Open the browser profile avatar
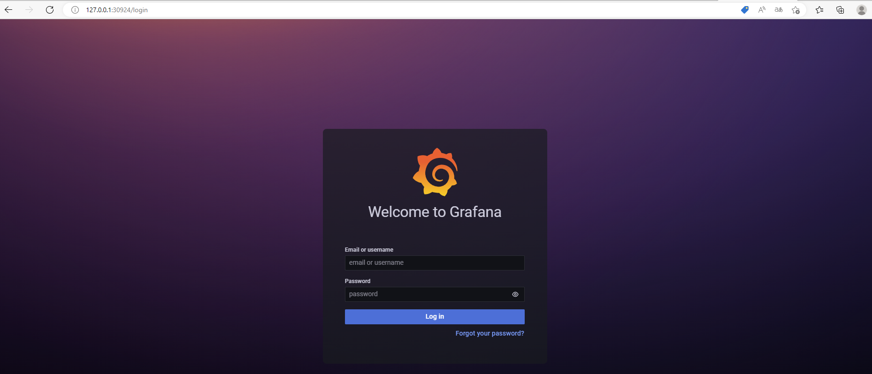 (x=861, y=10)
